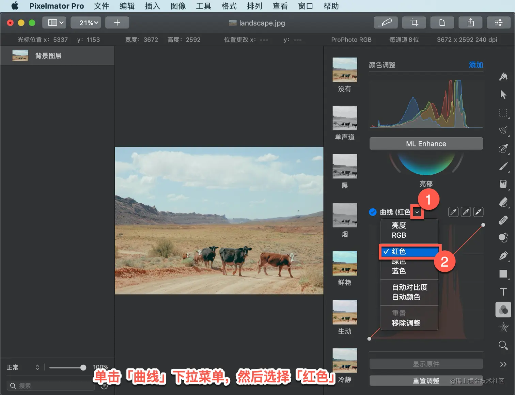
Task: Click the document export toolbar icon
Action: click(442, 22)
